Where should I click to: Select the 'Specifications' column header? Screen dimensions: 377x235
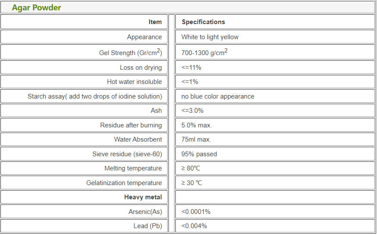point(203,22)
